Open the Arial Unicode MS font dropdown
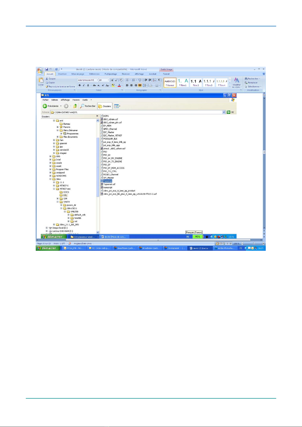Screen dimensions: 302x427 coord(97,80)
